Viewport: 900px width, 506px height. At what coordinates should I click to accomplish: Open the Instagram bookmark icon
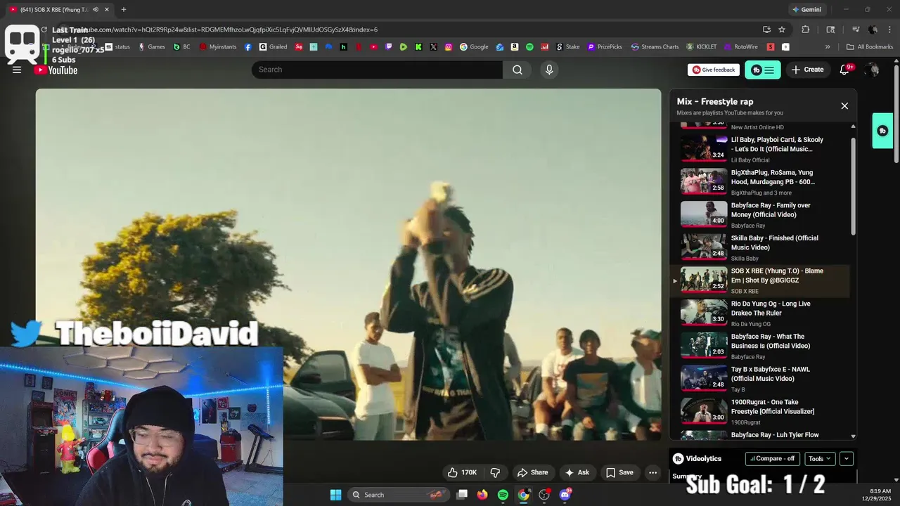(x=449, y=47)
